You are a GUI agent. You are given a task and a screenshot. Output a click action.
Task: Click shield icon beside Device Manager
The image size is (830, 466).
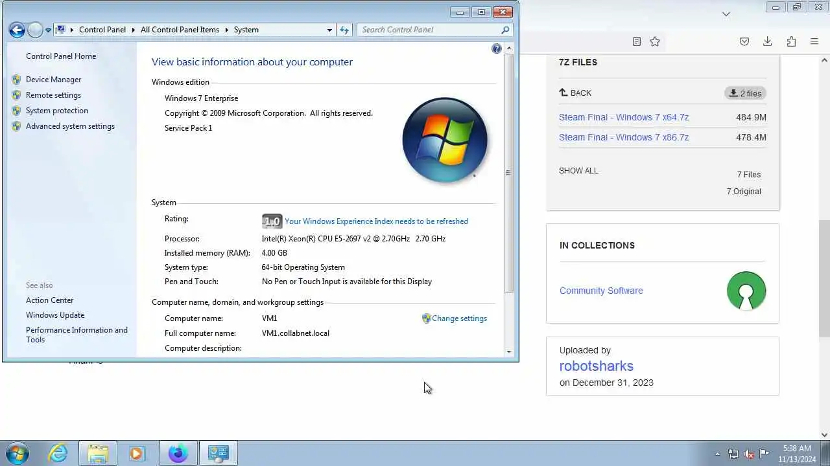coord(16,80)
